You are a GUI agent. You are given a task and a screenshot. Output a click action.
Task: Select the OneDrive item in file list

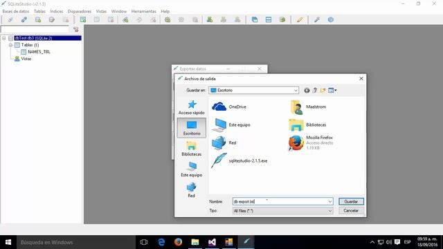(x=229, y=107)
